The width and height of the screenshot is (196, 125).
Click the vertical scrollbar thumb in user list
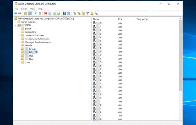click(x=180, y=55)
